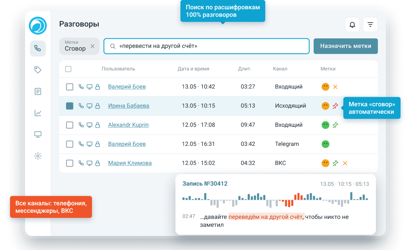Click phone icon in Alexandr Kuprin row
The height and width of the screenshot is (250, 411).
coord(81,125)
